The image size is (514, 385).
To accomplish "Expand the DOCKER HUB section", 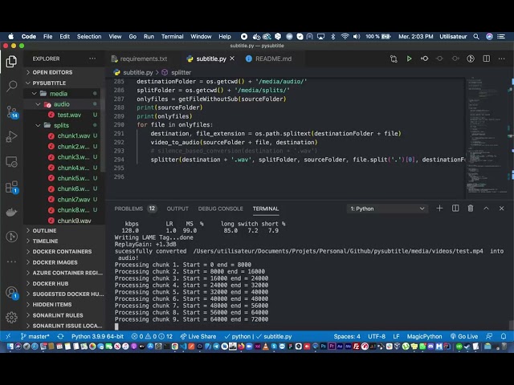I will click(x=51, y=283).
